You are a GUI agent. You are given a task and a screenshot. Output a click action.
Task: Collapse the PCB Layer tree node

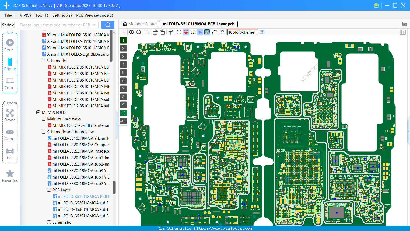49,190
